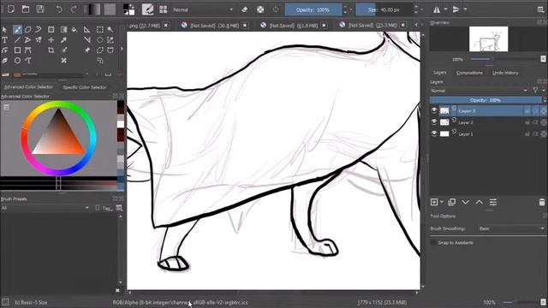Open the Brush Smoothing Basic dropdown
This screenshot has height=308, width=548.
pyautogui.click(x=511, y=228)
